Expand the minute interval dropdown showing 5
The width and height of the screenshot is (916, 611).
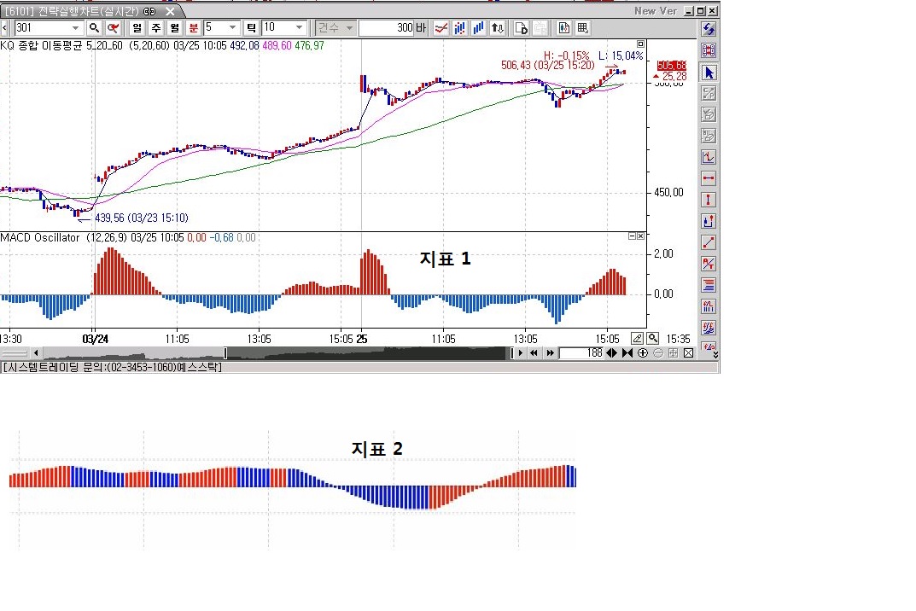pos(233,27)
